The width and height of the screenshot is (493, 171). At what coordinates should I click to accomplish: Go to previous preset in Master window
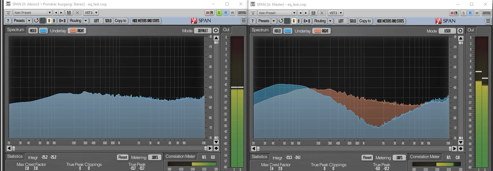300,13
